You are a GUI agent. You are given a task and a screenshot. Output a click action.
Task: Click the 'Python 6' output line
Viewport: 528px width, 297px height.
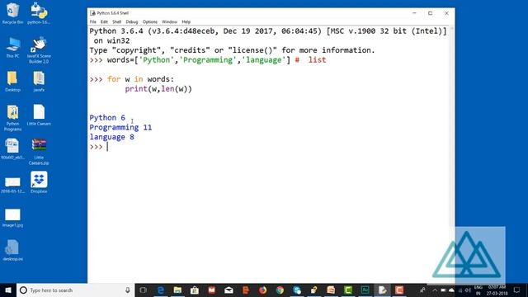click(x=107, y=118)
